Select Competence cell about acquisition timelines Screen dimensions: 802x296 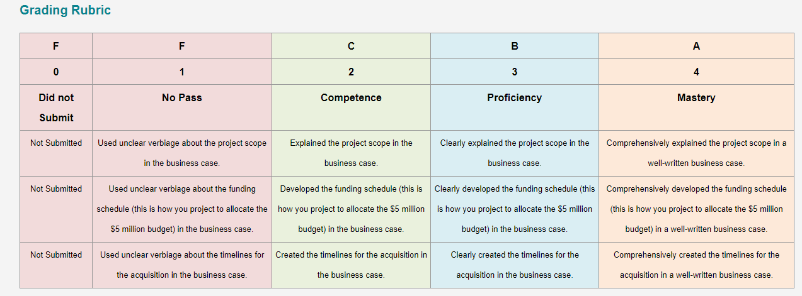tap(351, 265)
